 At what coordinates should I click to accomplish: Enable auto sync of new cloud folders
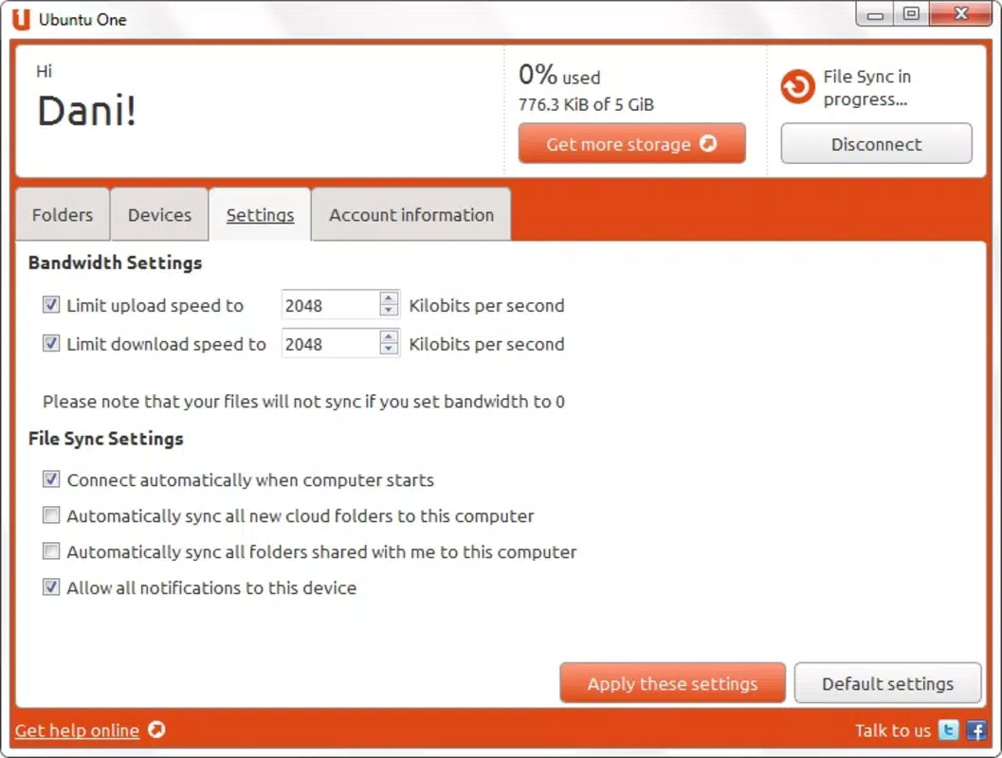[x=51, y=514]
